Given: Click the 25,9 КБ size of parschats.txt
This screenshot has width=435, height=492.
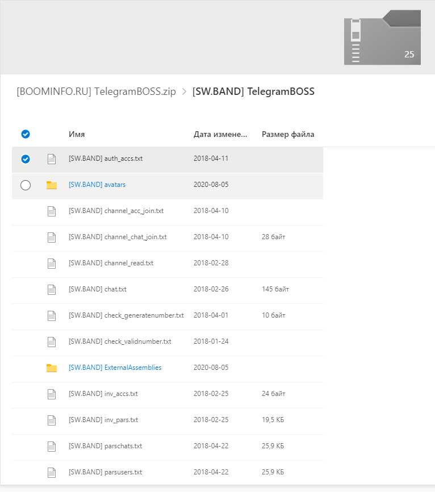Looking at the screenshot, I should pyautogui.click(x=273, y=446).
